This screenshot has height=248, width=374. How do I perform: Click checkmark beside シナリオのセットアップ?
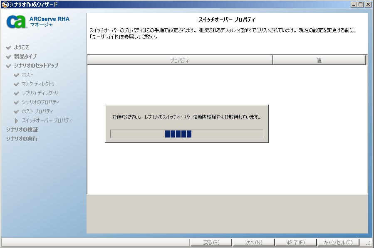[9, 66]
